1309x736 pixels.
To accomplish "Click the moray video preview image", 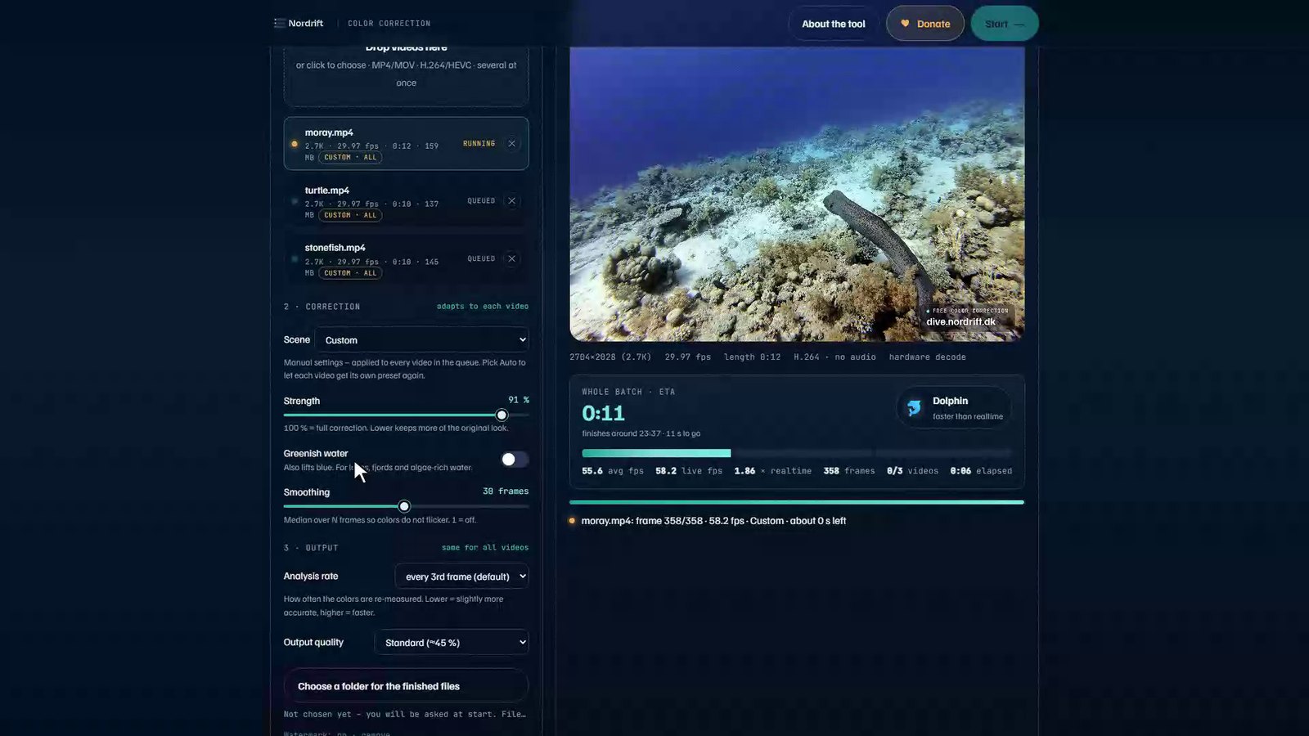I will click(x=797, y=194).
